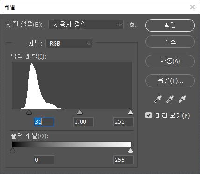Click the input shadow field showing 35

click(x=44, y=122)
